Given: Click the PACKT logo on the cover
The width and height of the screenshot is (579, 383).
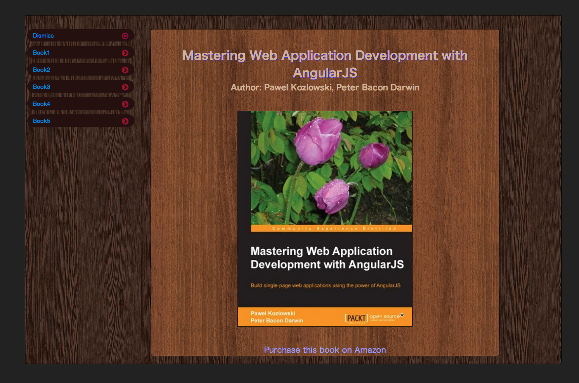Looking at the screenshot, I should (x=356, y=318).
